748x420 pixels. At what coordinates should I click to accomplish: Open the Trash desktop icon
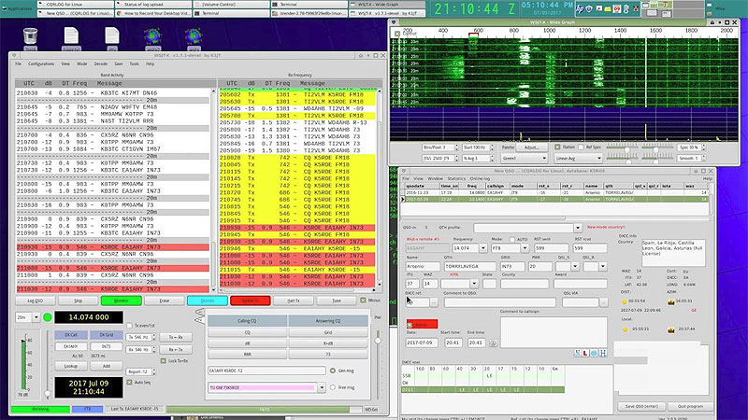(x=30, y=37)
